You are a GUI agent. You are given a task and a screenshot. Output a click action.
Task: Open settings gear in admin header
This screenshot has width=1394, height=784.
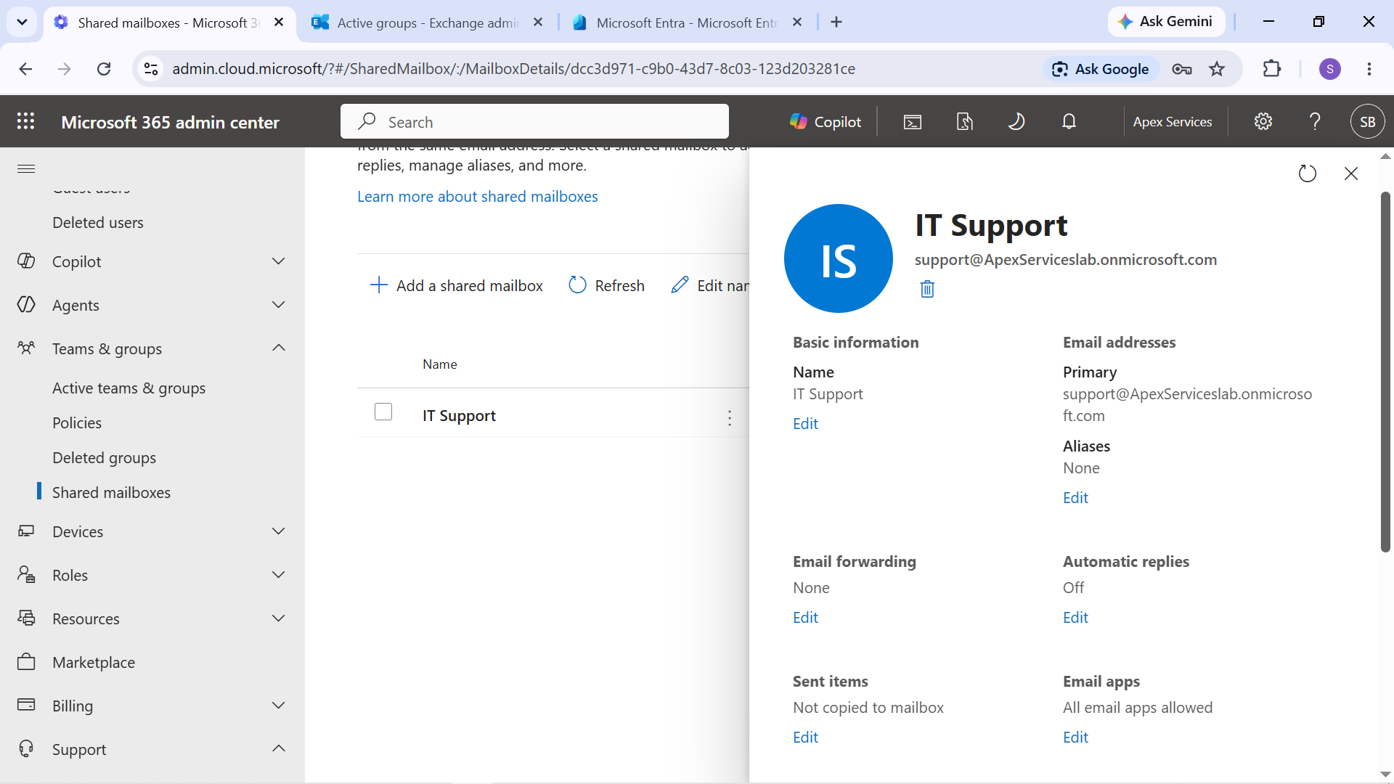pyautogui.click(x=1263, y=122)
